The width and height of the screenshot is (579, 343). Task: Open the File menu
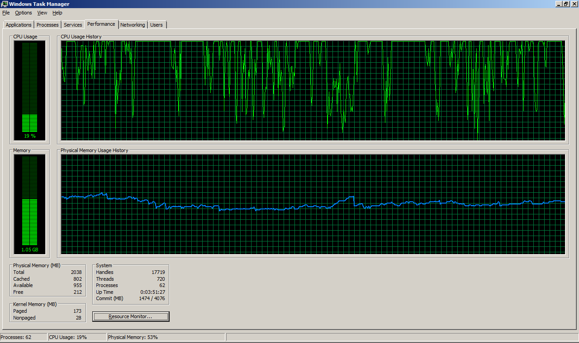pyautogui.click(x=6, y=13)
